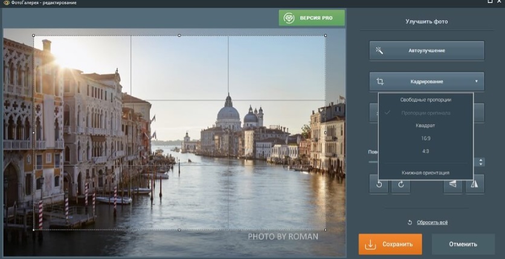Collapse the Кадрирование dropdown arrow
Image resolution: width=505 pixels, height=259 pixels.
(x=476, y=82)
